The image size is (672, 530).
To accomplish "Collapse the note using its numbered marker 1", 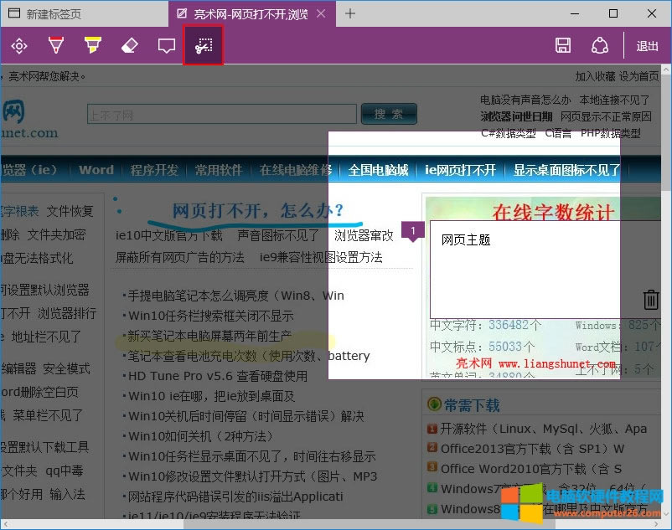I will click(x=412, y=228).
